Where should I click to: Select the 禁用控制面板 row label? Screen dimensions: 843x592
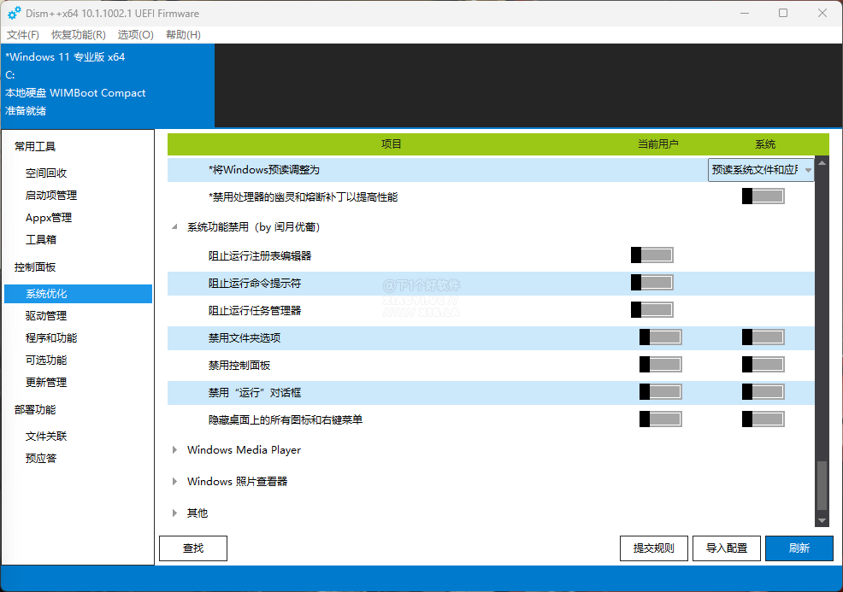coord(239,366)
